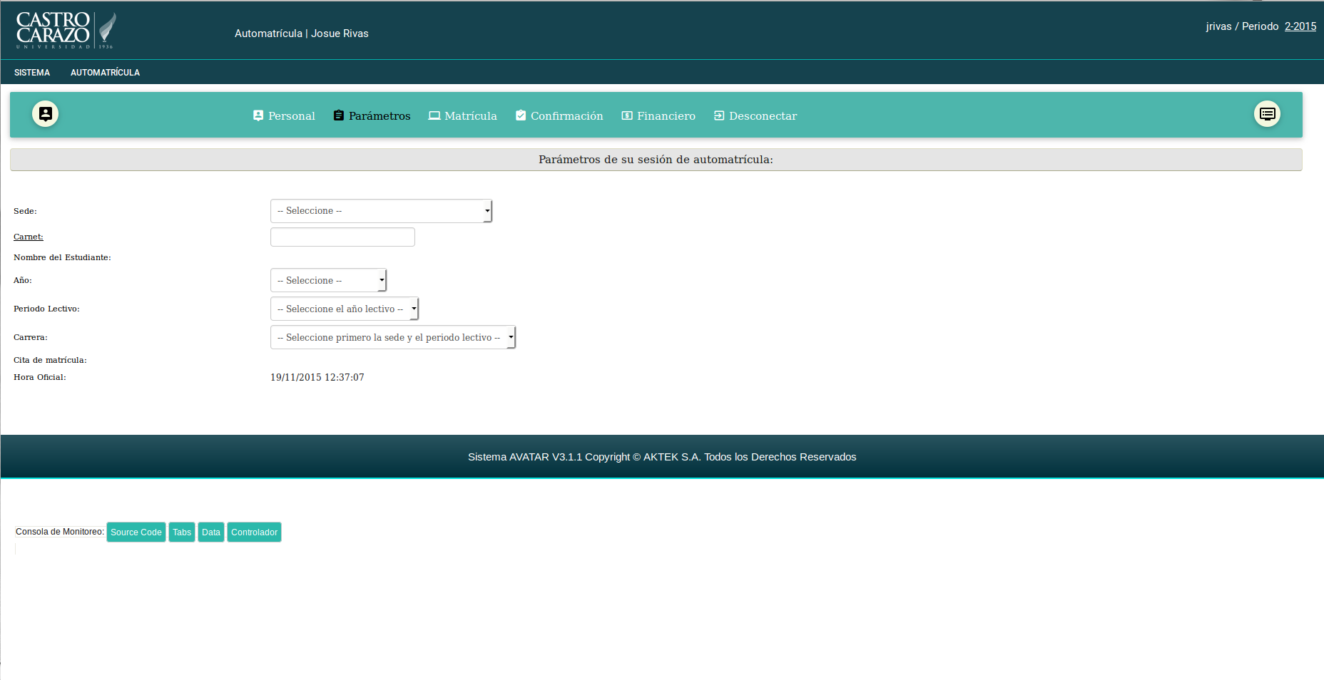The height and width of the screenshot is (680, 1324).
Task: Expand the Carrera dropdown
Action: point(392,338)
